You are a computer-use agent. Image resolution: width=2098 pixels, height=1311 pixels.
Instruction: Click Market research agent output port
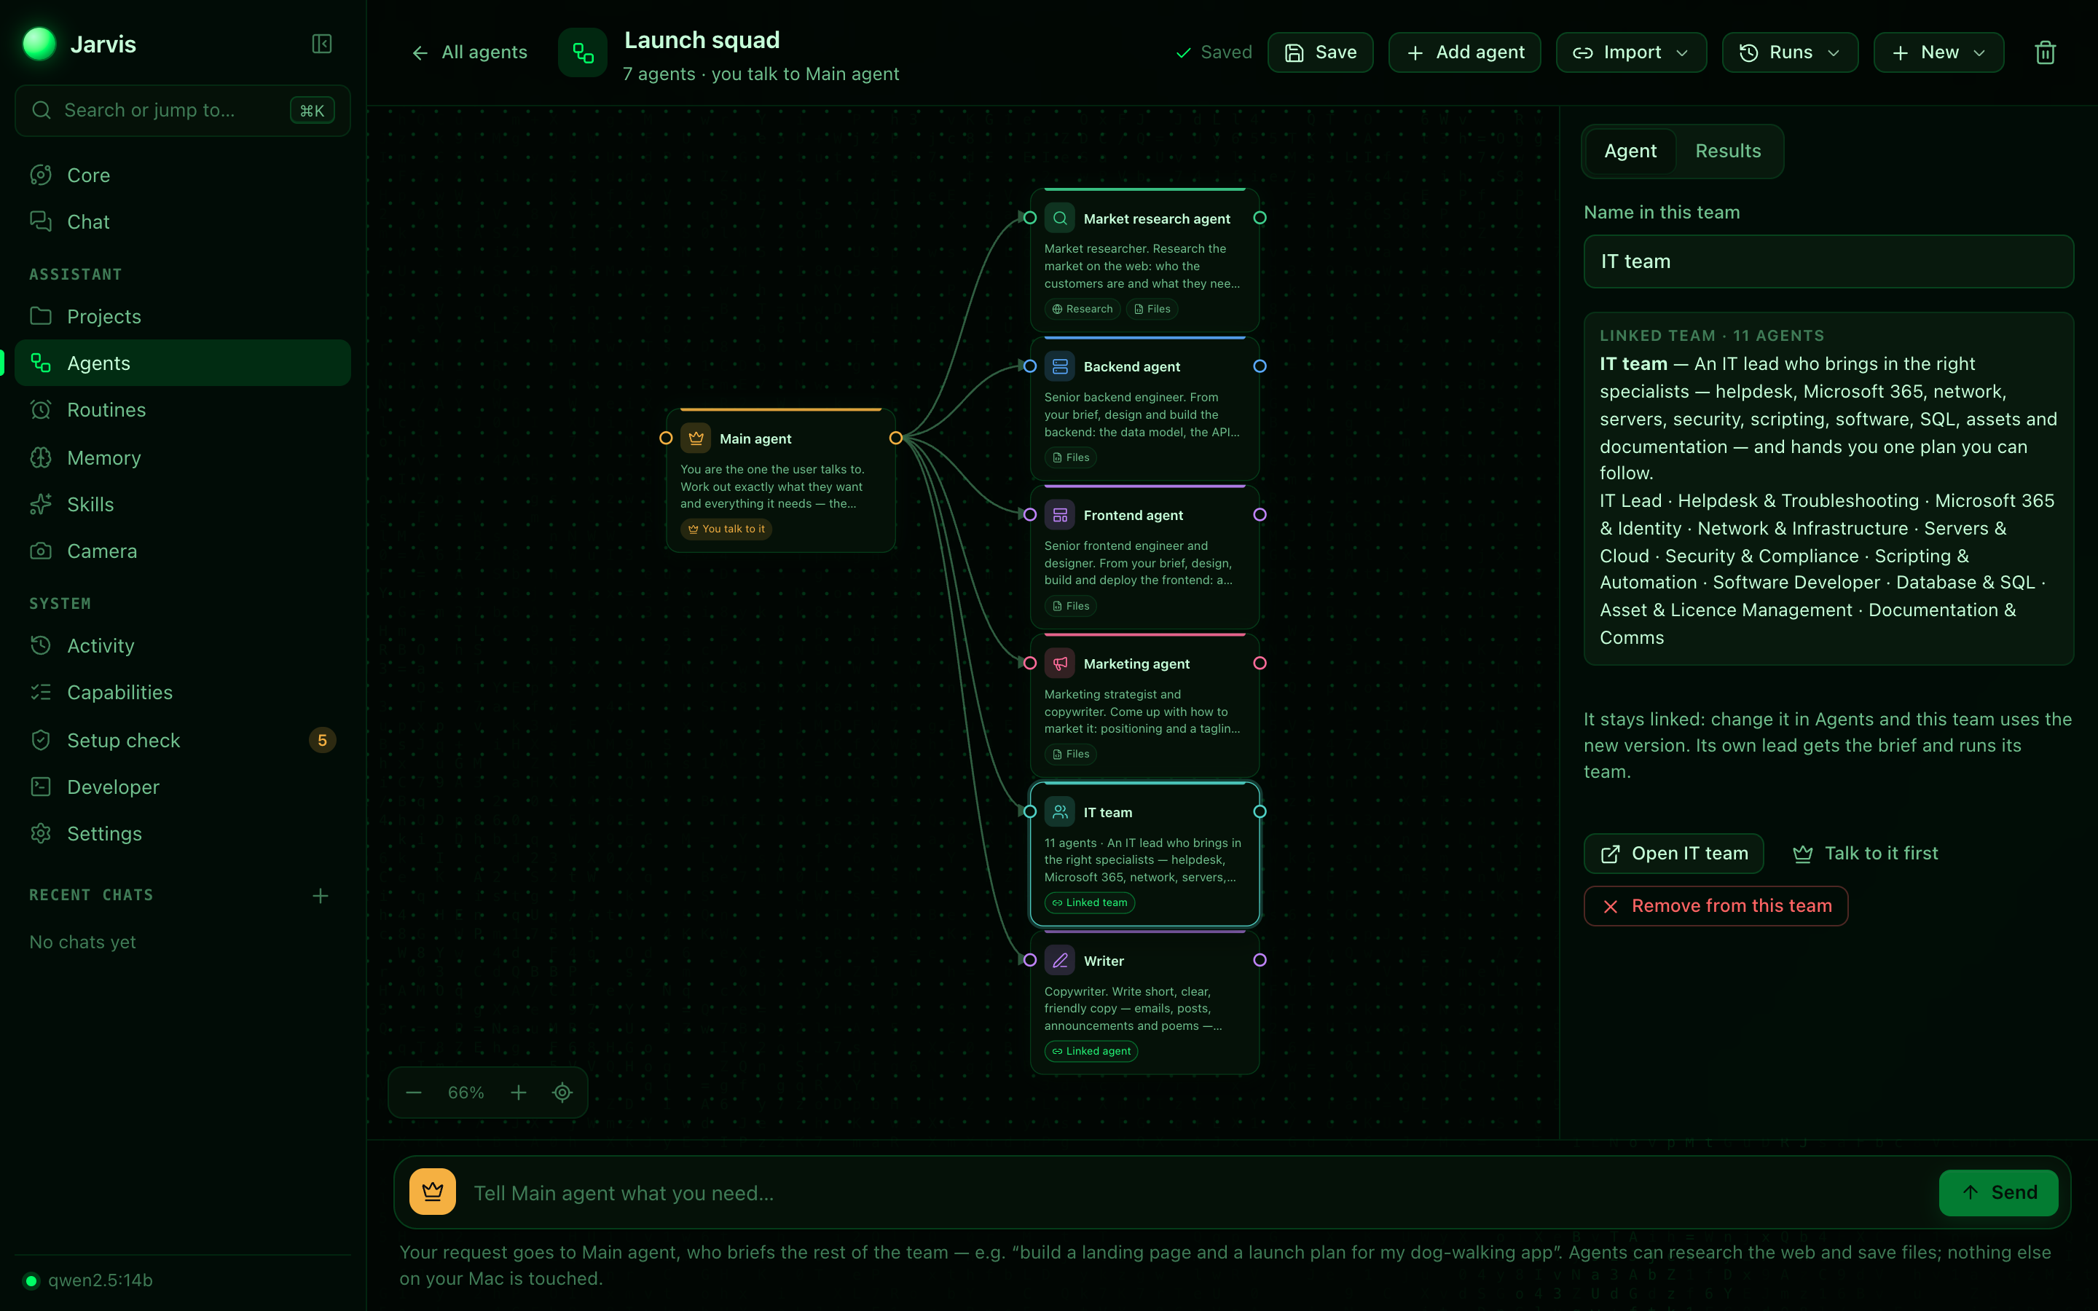click(1260, 219)
